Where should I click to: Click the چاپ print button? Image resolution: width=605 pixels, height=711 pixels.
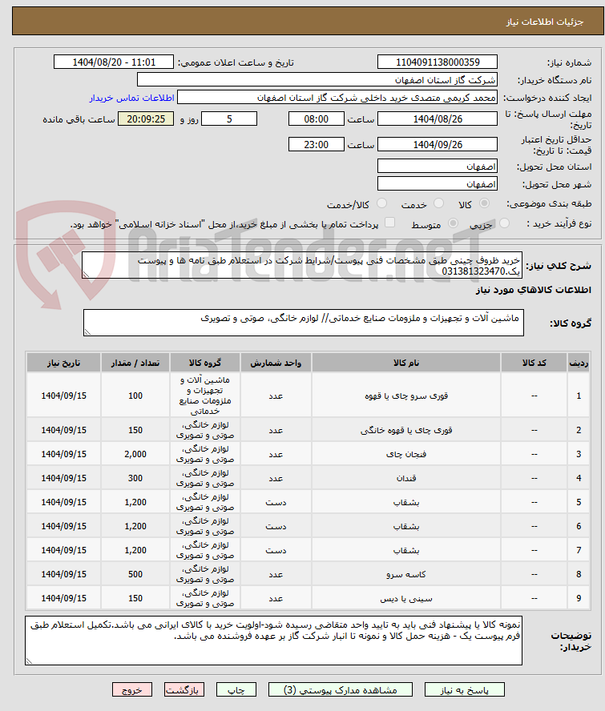(236, 689)
